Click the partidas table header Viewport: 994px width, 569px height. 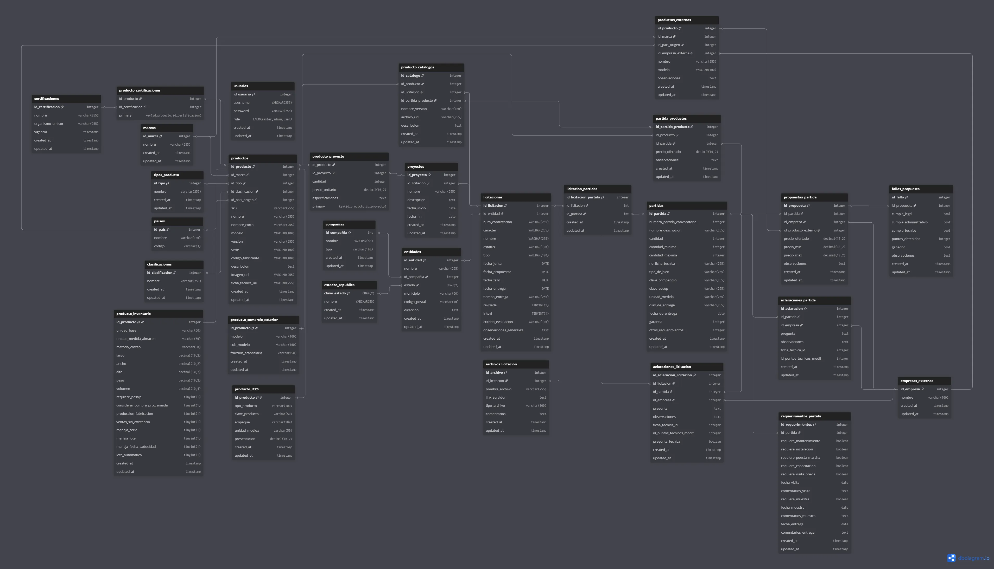pos(687,205)
